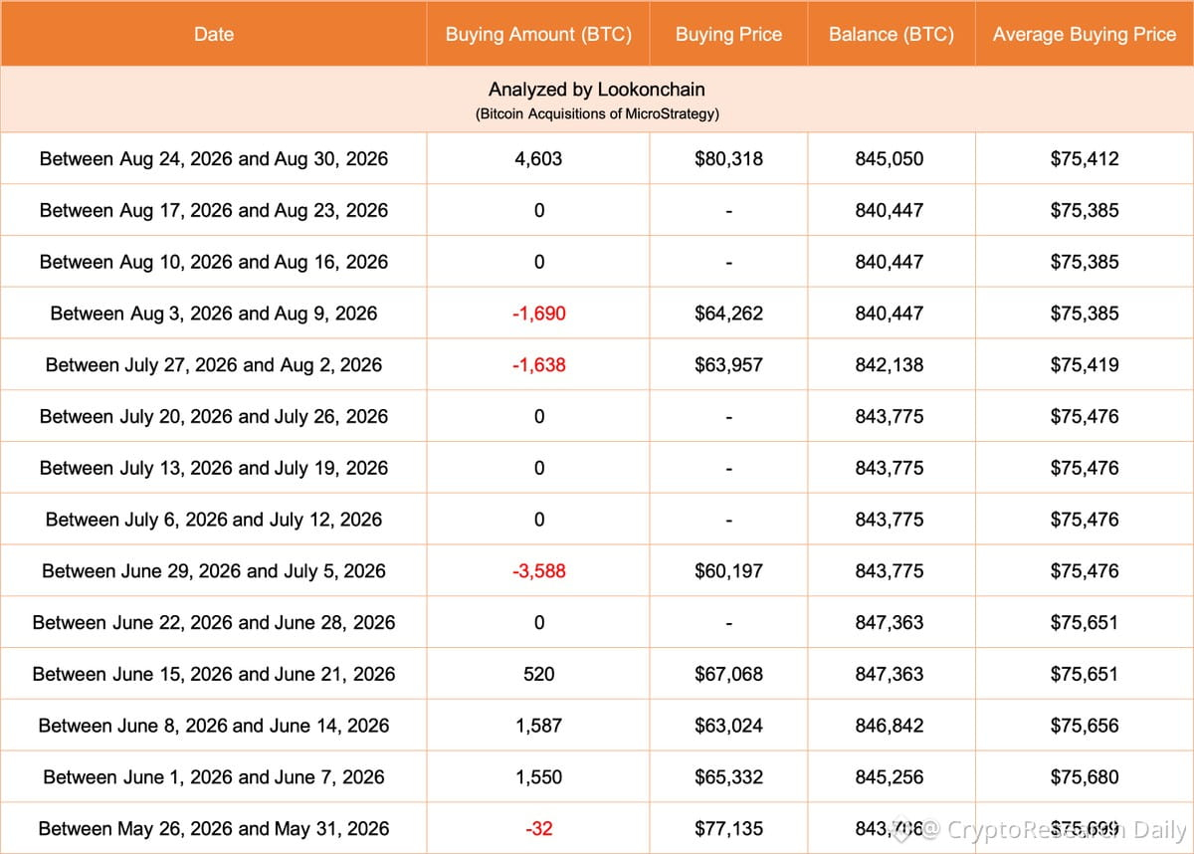Click the buying amount "4,603"

point(538,158)
